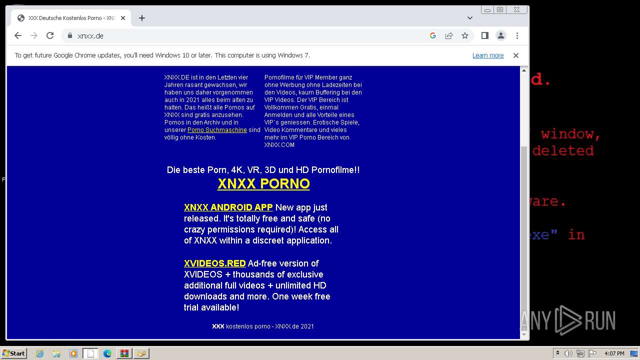Open the Windows Start menu
640x360 pixels.
coord(14,353)
